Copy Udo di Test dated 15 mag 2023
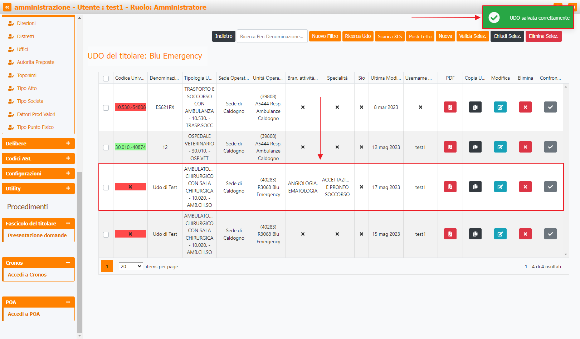 [475, 234]
